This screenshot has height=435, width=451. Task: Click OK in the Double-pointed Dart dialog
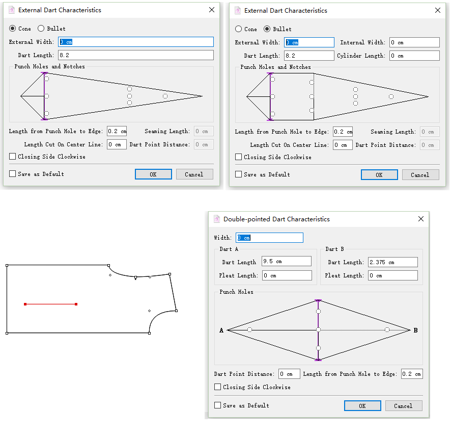[362, 406]
